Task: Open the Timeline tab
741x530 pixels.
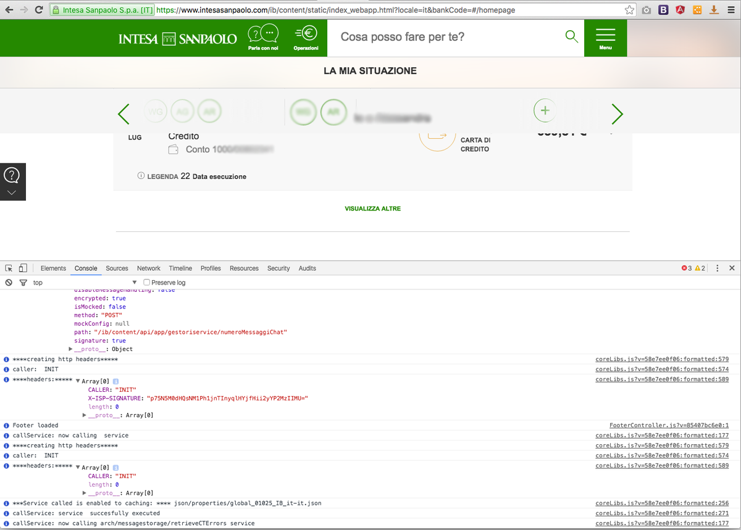Action: click(x=180, y=268)
